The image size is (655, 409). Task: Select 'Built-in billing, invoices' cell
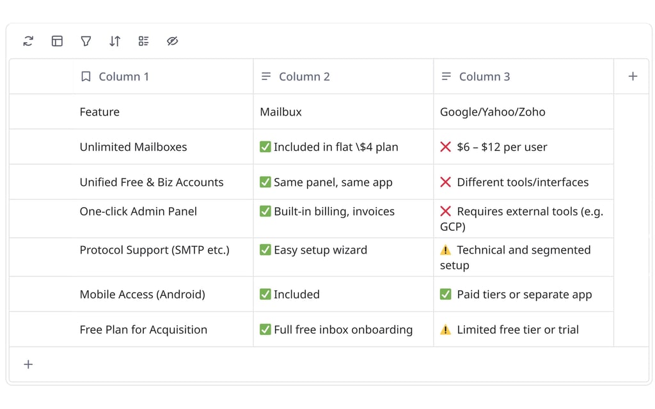(x=343, y=219)
